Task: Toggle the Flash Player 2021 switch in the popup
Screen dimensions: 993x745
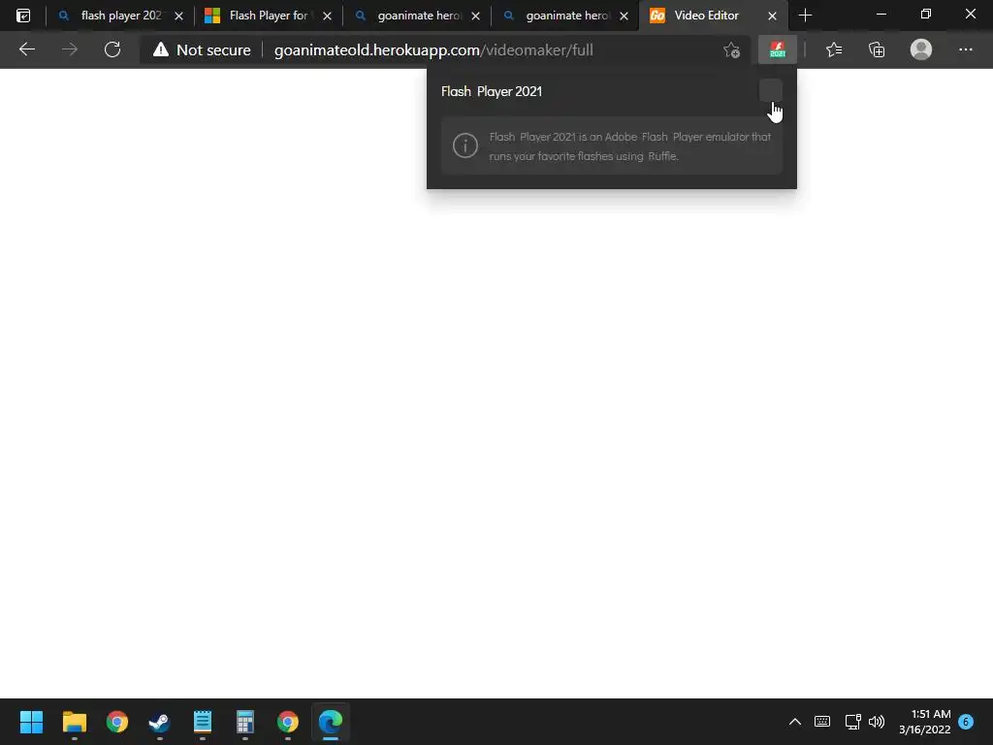Action: [x=770, y=90]
